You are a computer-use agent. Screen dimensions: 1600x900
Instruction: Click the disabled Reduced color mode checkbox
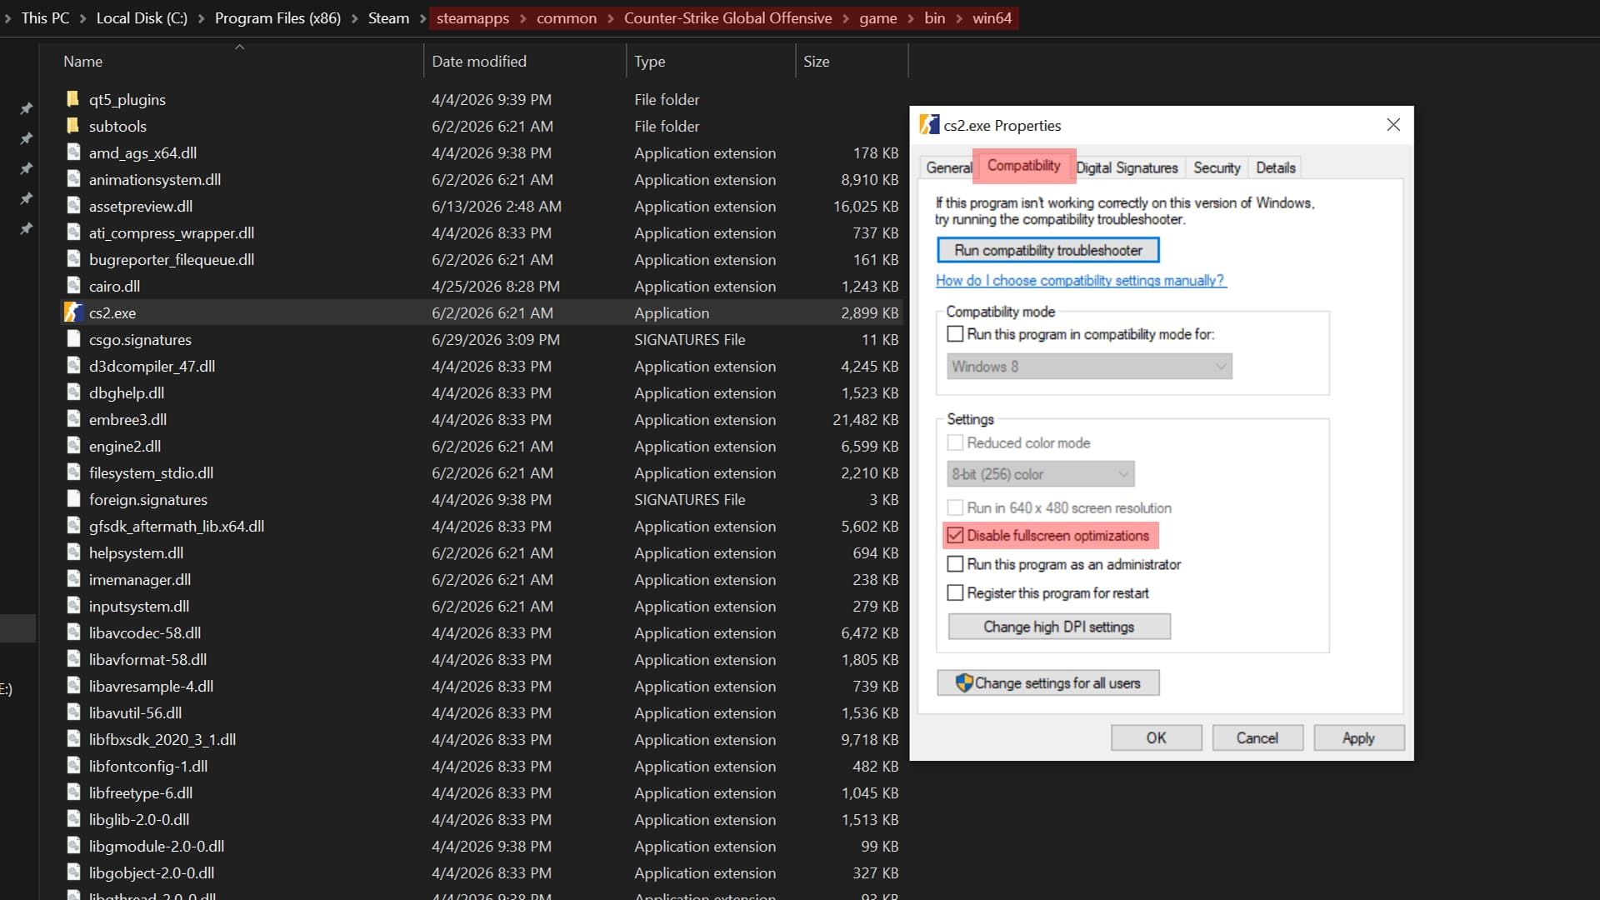tap(955, 442)
